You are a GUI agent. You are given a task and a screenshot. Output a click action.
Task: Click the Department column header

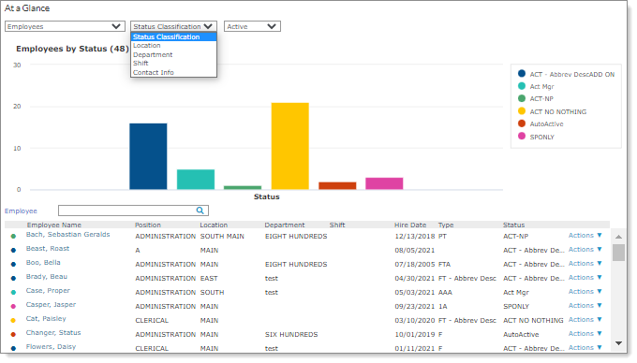(x=285, y=225)
